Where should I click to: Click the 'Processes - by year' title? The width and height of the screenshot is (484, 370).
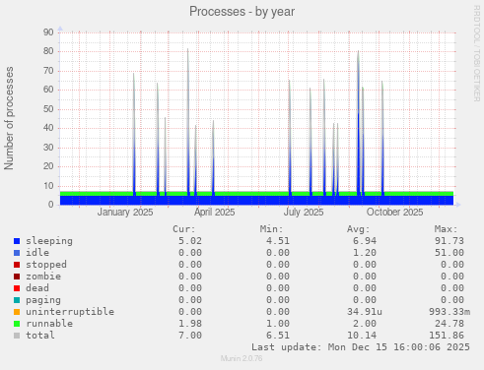[242, 12]
